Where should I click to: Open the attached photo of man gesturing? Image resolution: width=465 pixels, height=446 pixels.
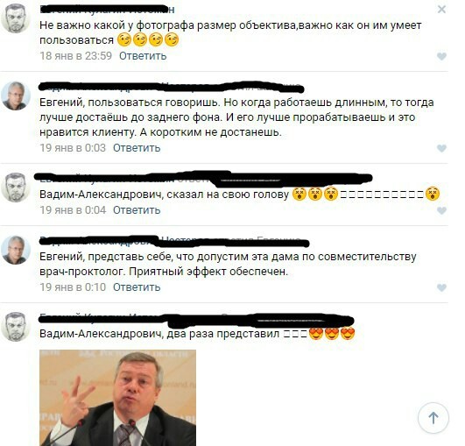(117, 398)
